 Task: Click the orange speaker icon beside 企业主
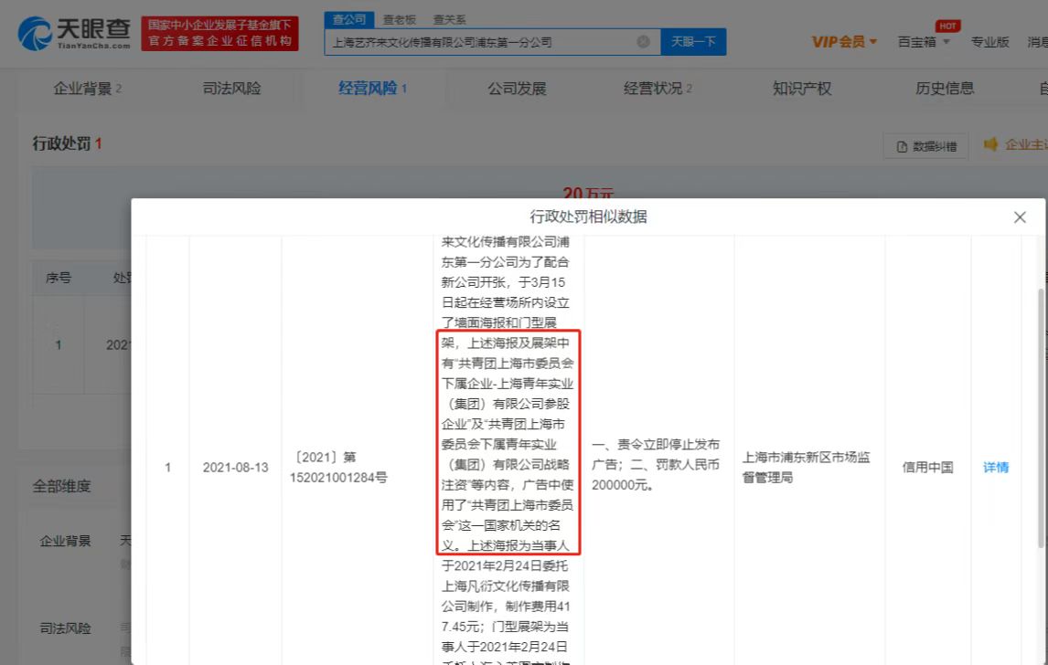coord(990,144)
